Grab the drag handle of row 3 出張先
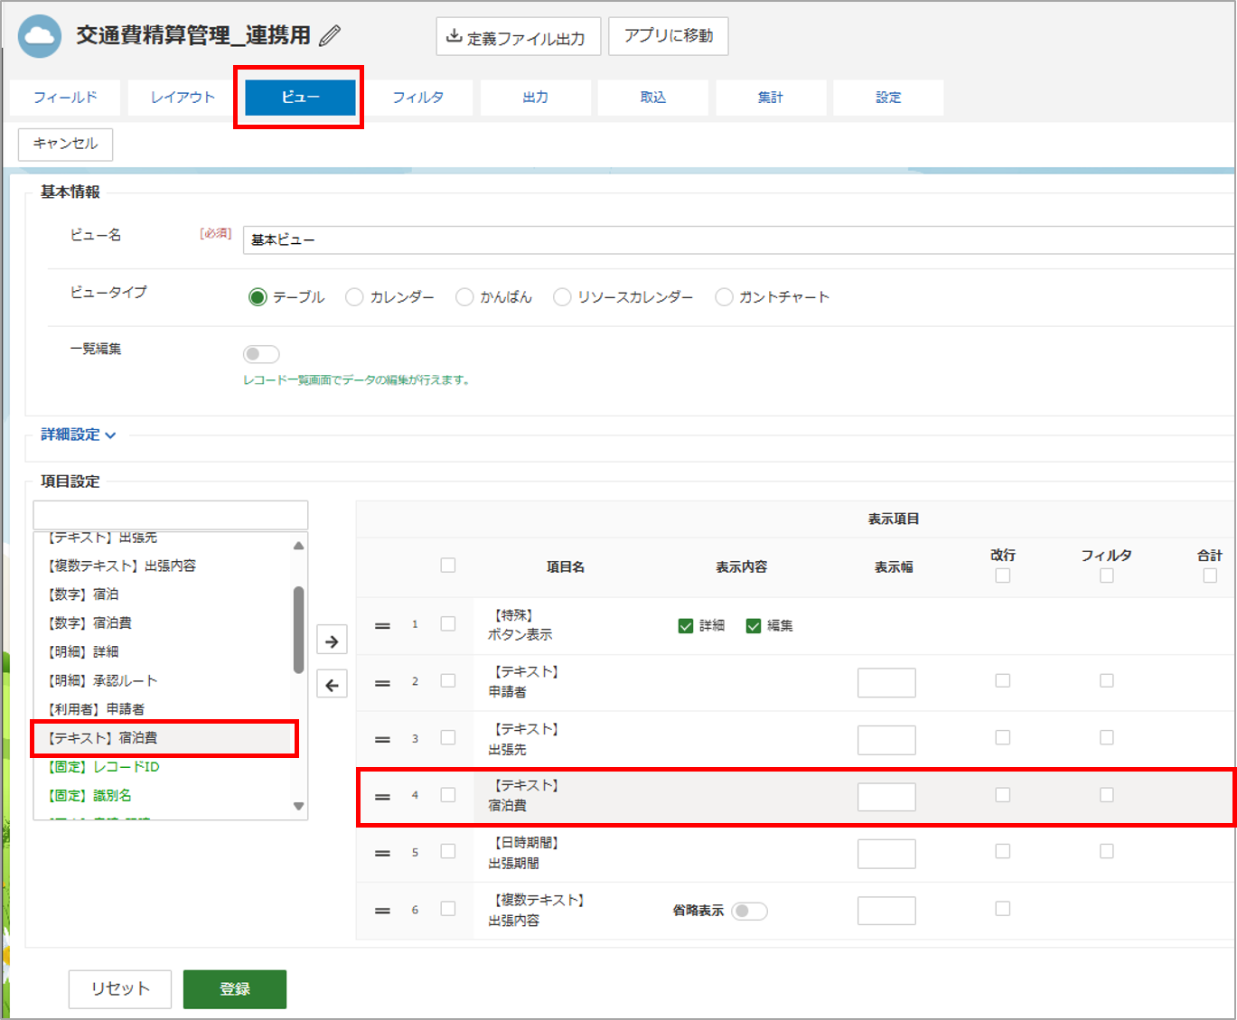1237x1020 pixels. pyautogui.click(x=382, y=740)
